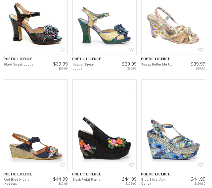Image resolution: width=212 pixels, height=188 pixels.
Task: Tap heart icon on Red Blue Hippie Goddess
Action: pos(63,165)
